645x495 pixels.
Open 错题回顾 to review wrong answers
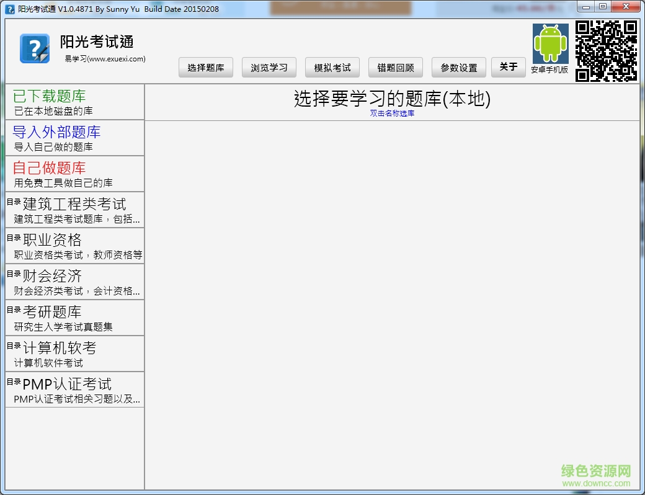[x=396, y=67]
